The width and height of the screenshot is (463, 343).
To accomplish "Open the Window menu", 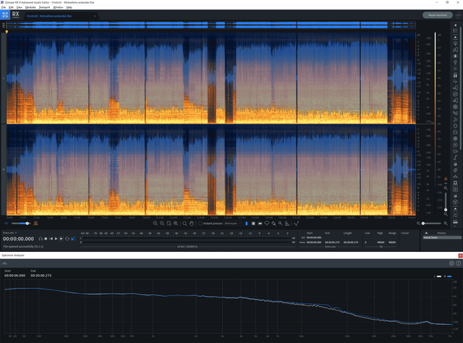I will tap(58, 7).
